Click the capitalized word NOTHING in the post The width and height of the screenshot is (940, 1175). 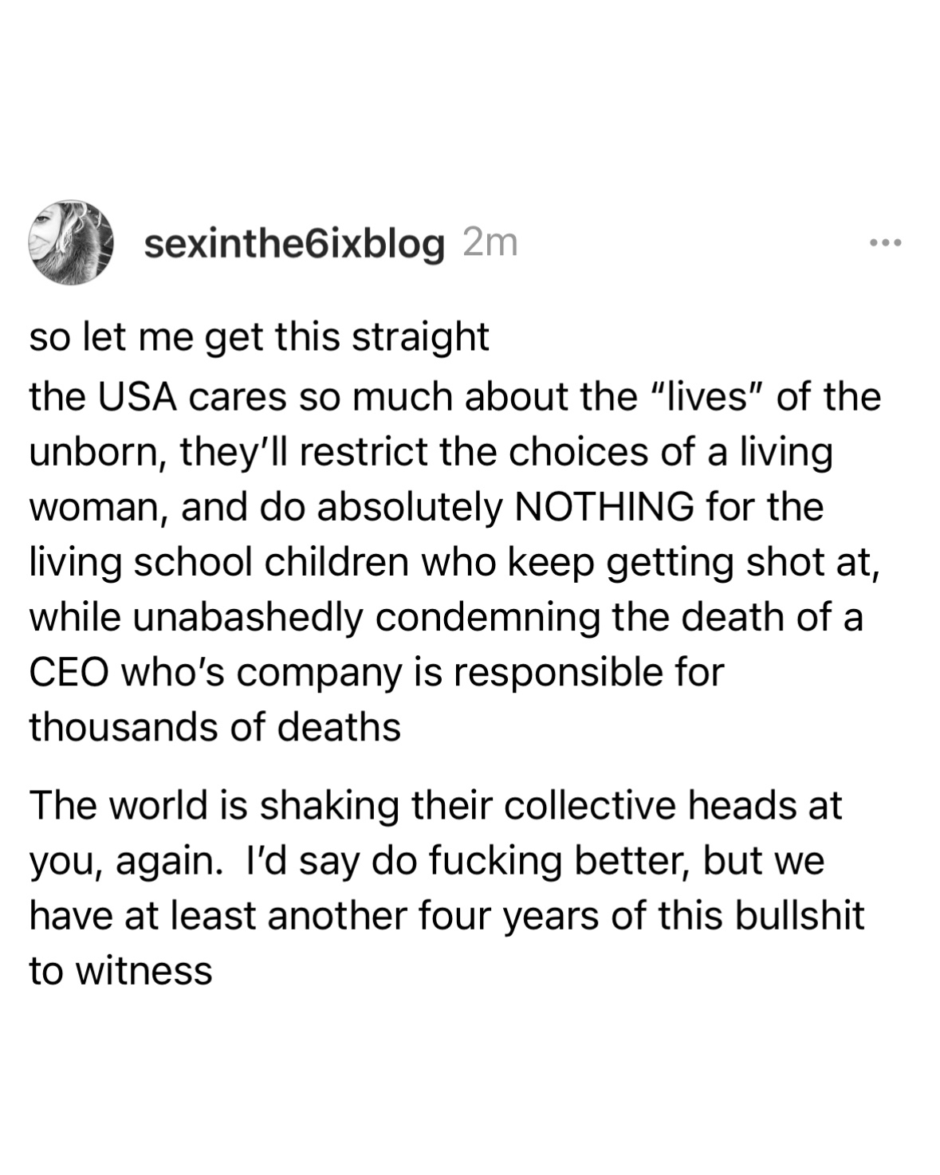tap(605, 507)
